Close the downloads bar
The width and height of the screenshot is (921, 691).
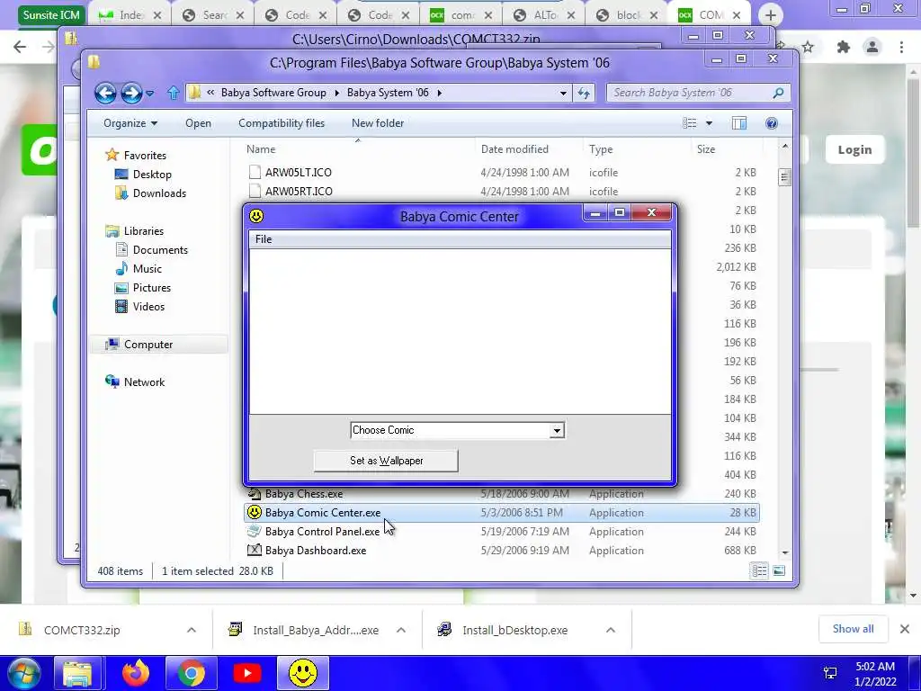pyautogui.click(x=905, y=629)
